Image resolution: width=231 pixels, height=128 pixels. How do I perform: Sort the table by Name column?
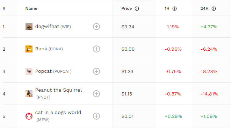(x=31, y=8)
